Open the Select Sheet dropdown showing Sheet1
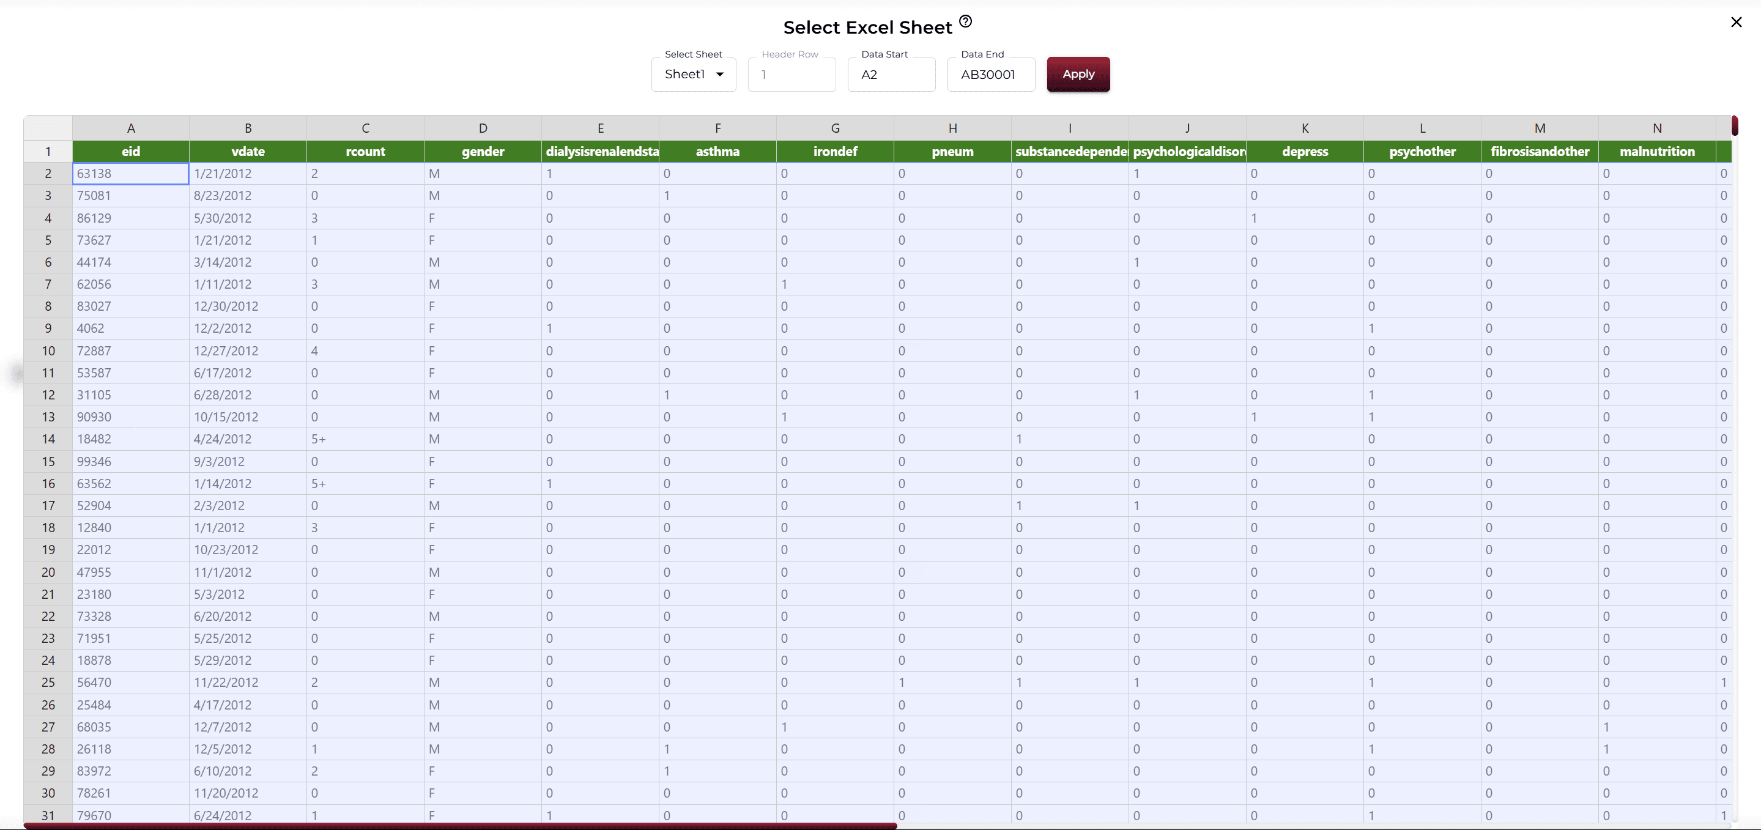This screenshot has height=830, width=1761. coord(693,75)
